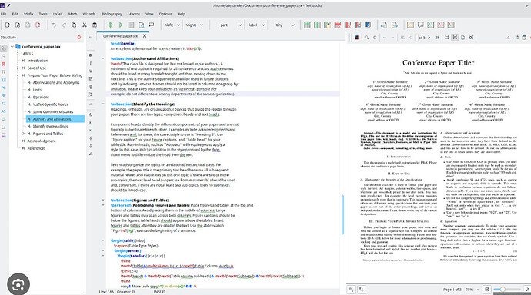
Task: Expand the Figures and Tables tree node
Action: 23,134
